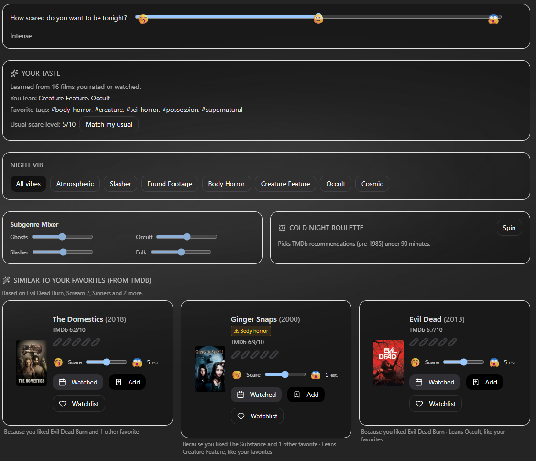Viewport: 536px width, 461px height.
Task: Click the screaming emoji at scare slider end
Action: point(493,20)
